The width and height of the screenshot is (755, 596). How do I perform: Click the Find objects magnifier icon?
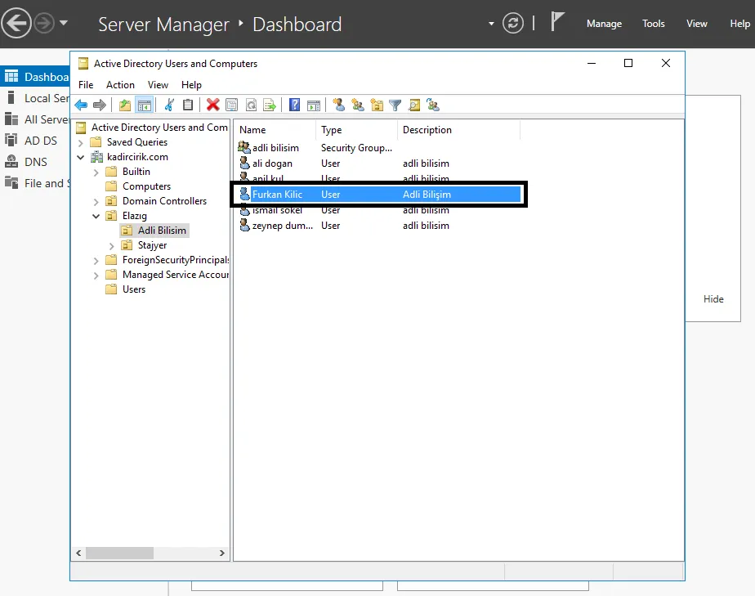point(414,105)
